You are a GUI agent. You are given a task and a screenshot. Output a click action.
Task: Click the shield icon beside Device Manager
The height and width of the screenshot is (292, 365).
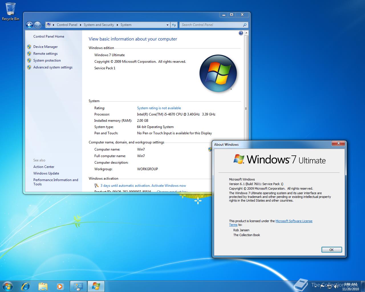point(29,47)
